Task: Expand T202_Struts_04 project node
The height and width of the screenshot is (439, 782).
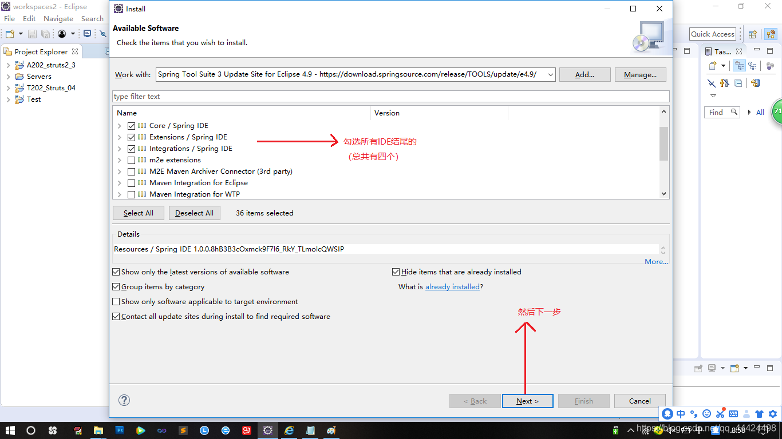Action: pyautogui.click(x=8, y=88)
